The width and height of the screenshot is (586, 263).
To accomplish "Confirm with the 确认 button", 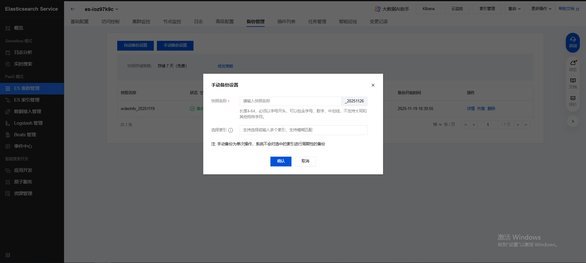I will [281, 161].
